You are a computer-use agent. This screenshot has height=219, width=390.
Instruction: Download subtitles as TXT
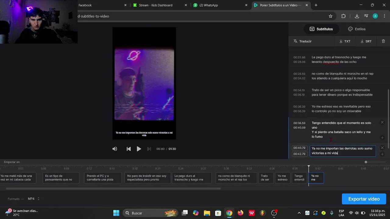345,41
